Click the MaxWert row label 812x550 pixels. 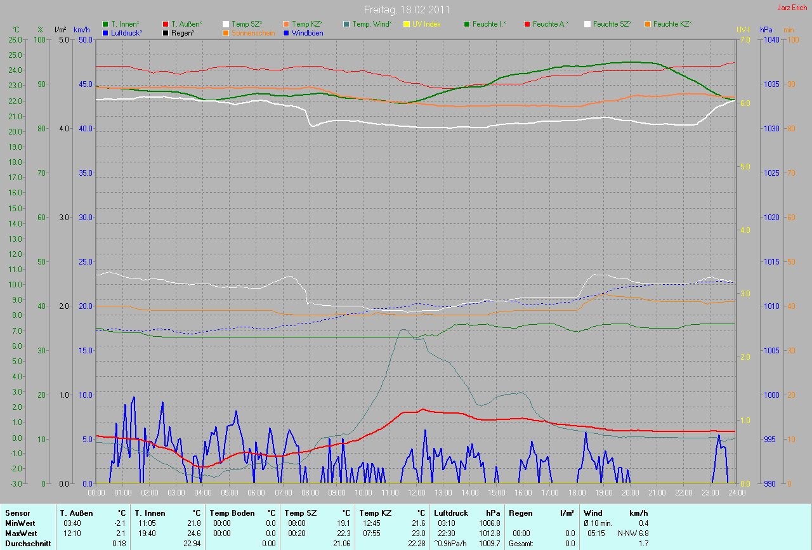coord(21,533)
